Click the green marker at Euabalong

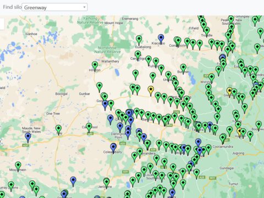(x=139, y=40)
